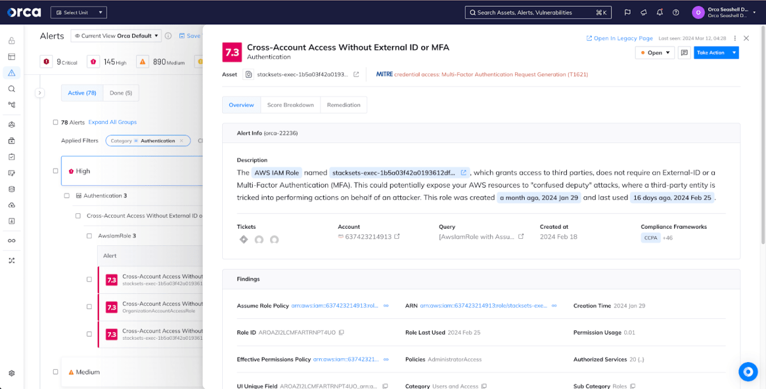The image size is (766, 389).
Task: Select the Active (78) tab
Action: tap(82, 93)
